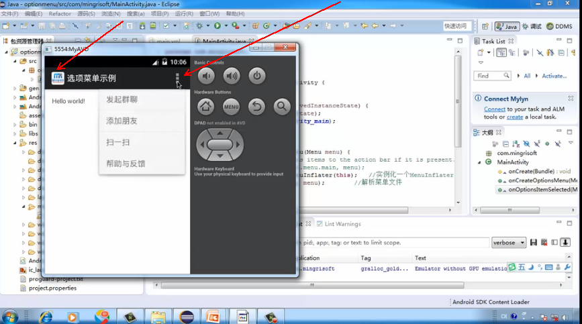Image resolution: width=582 pixels, height=324 pixels.
Task: Collapse the res folder in package explorer
Action: (x=15, y=143)
